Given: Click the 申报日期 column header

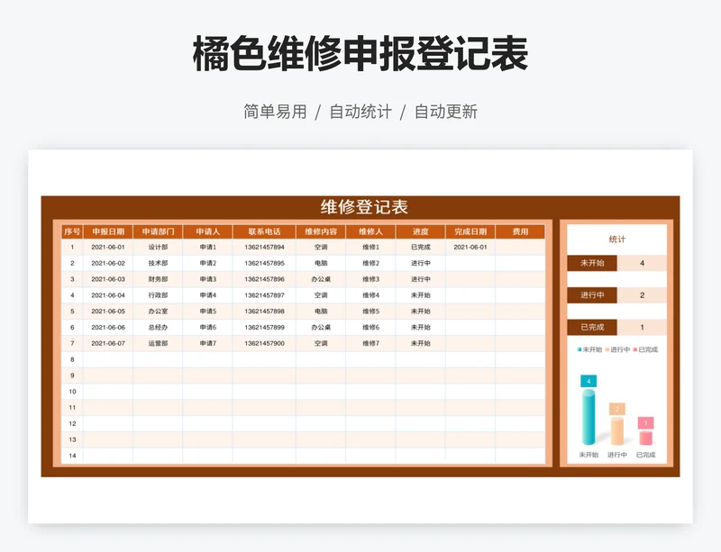Looking at the screenshot, I should tap(108, 231).
